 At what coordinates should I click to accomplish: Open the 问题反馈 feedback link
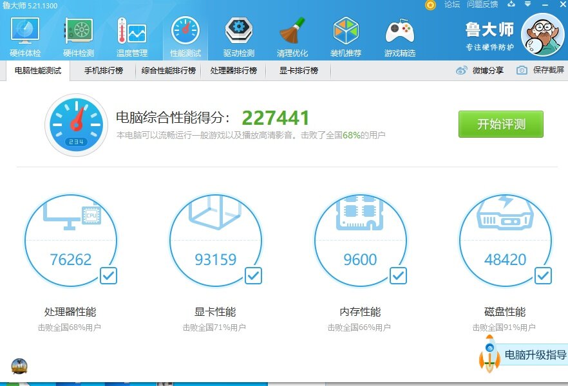[482, 5]
